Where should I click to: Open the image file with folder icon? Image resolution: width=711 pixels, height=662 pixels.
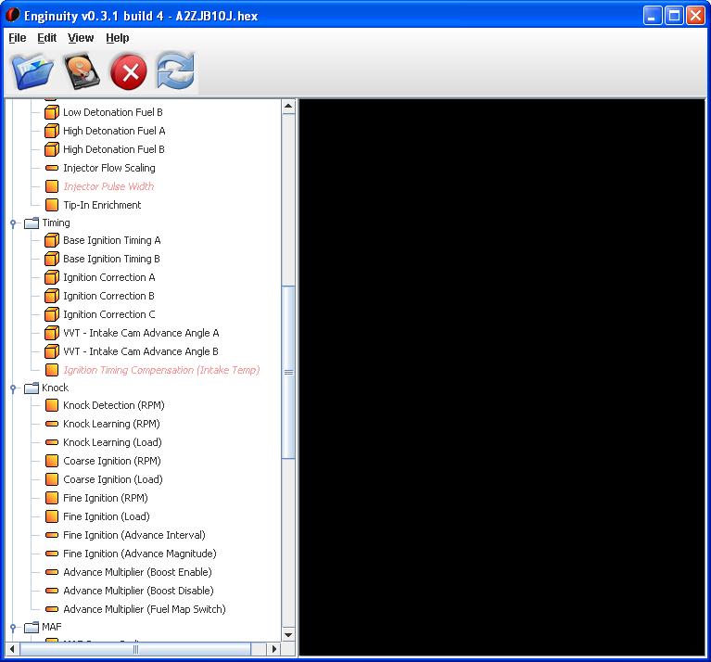coord(33,71)
